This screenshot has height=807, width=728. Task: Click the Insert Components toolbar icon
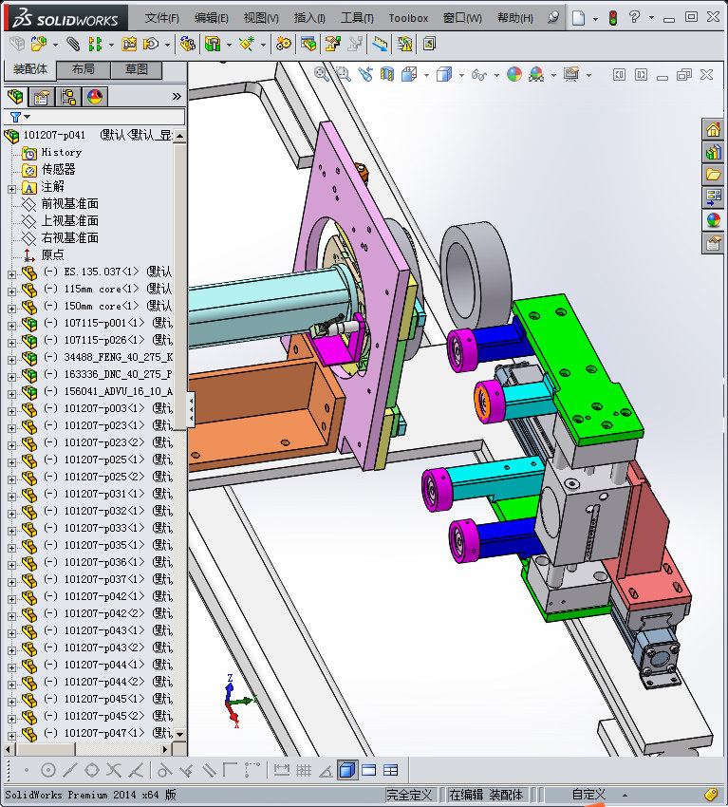38,45
